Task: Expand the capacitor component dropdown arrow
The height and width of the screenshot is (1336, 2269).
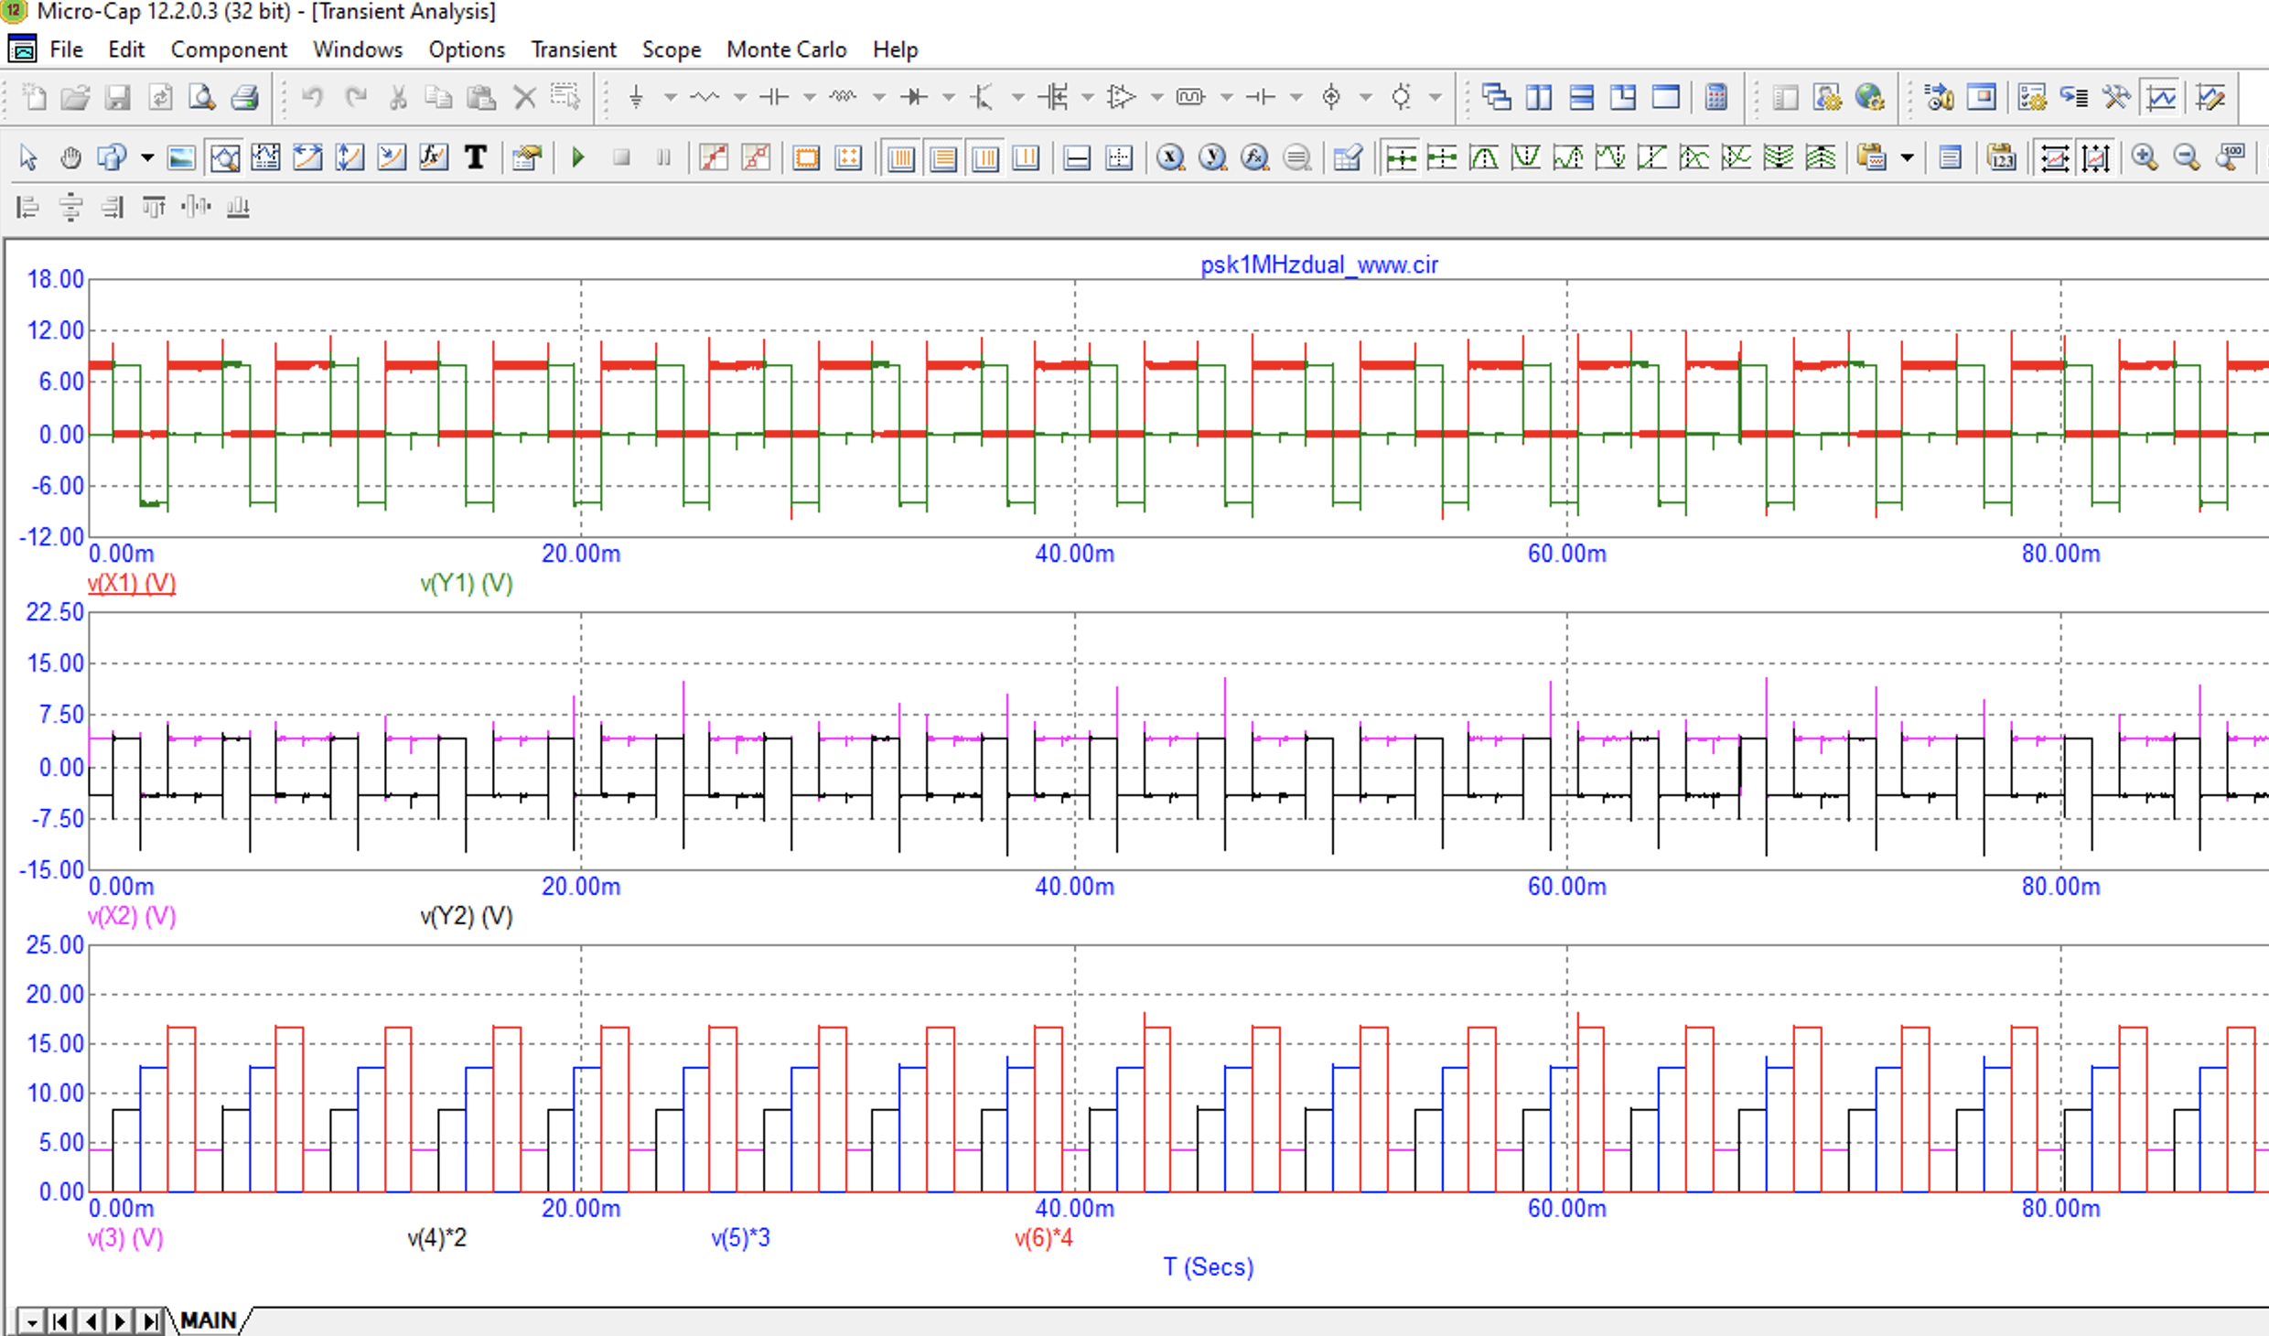Action: point(810,97)
